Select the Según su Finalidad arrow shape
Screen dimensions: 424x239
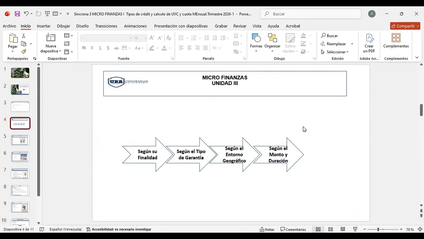[148, 155]
